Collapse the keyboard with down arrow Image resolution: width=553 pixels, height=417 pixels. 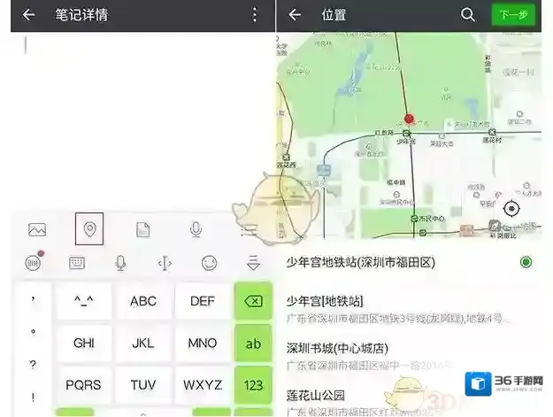(253, 263)
